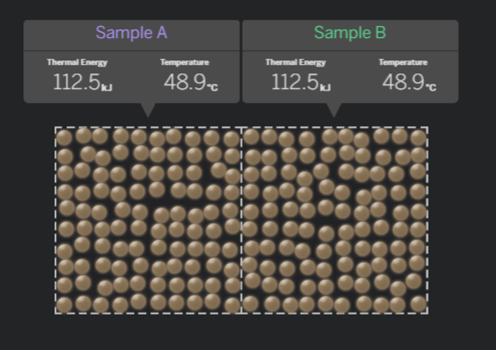Click the bottom-left particle in Sample A container
This screenshot has height=350, width=496.
[64, 305]
